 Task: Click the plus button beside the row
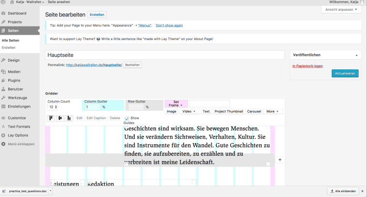pyautogui.click(x=280, y=159)
